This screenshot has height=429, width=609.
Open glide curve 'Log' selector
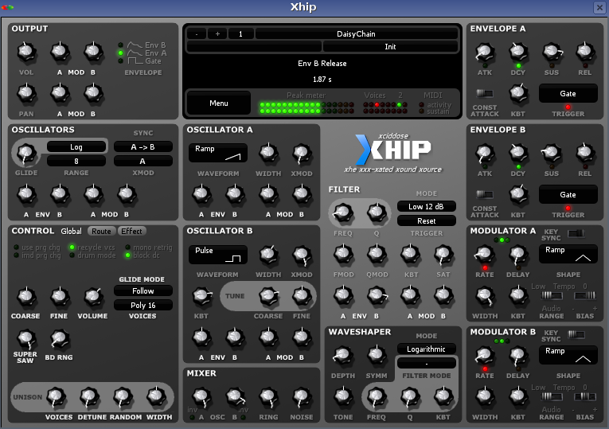76,146
